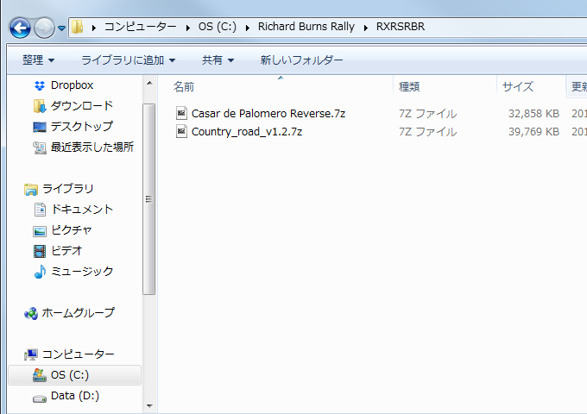Viewport: 587px width, 414px height.
Task: Expand the arrow after OS (C:) breadcrumb
Action: click(x=248, y=28)
